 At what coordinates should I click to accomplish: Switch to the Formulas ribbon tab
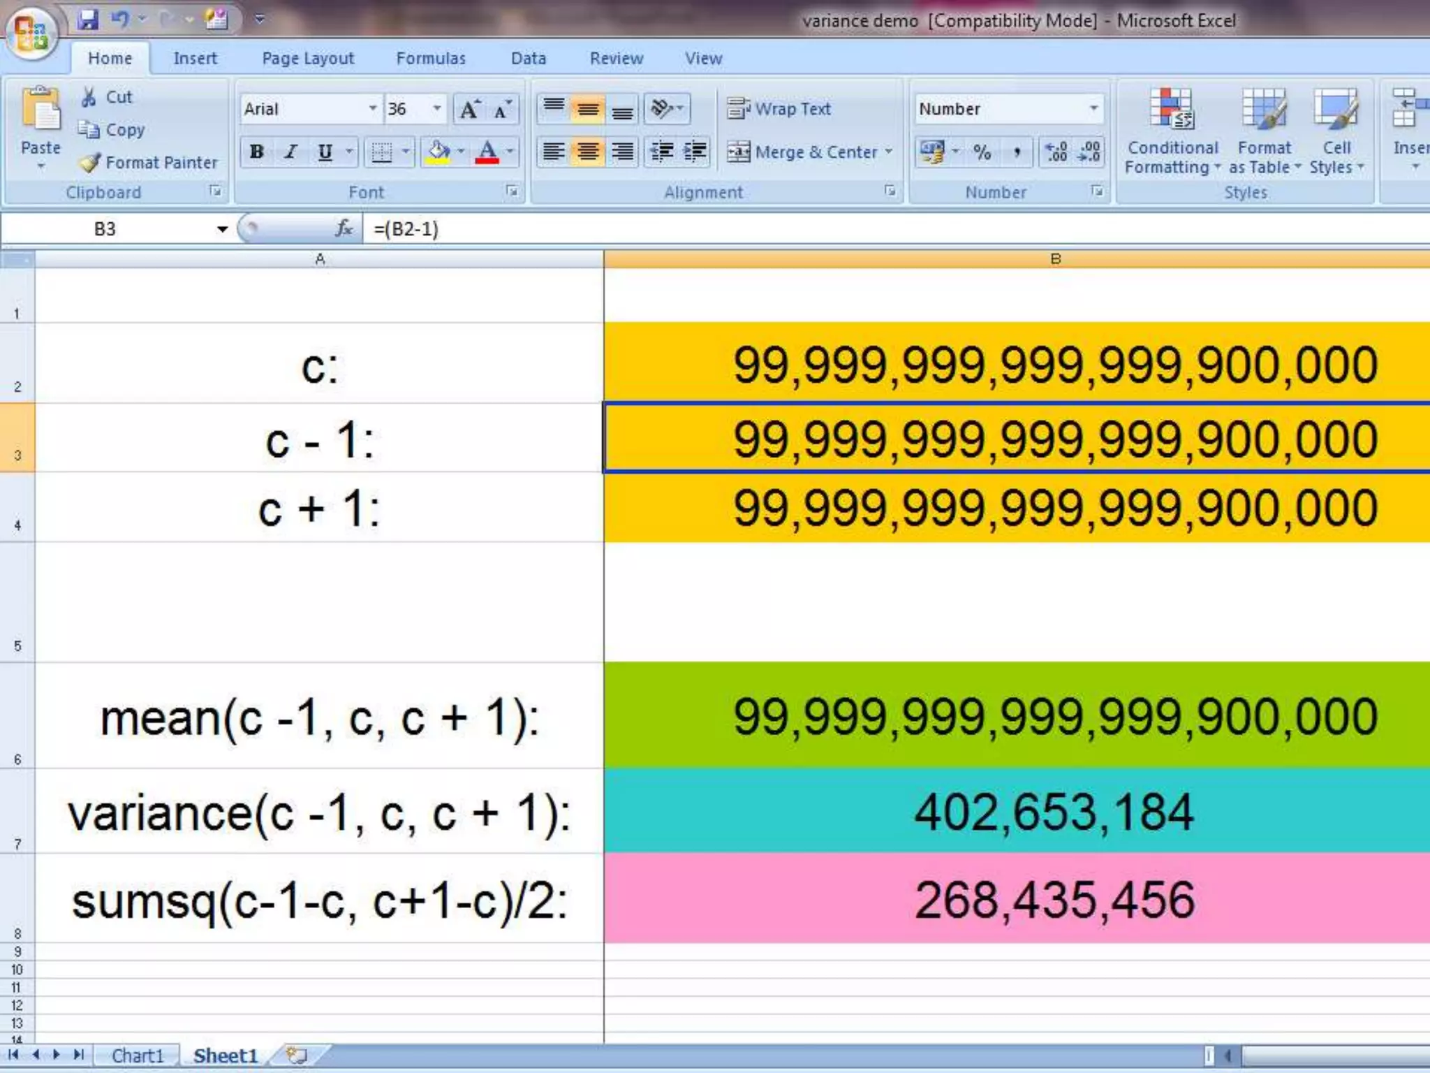point(430,59)
